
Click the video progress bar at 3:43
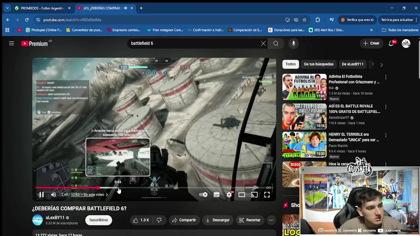[x=118, y=188]
